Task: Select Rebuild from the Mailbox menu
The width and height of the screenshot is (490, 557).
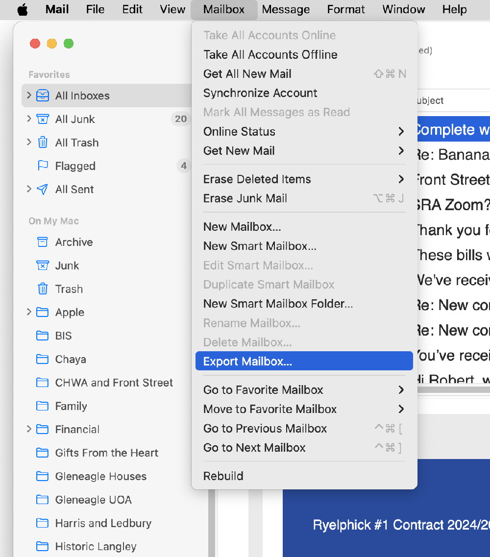Action: [304, 476]
